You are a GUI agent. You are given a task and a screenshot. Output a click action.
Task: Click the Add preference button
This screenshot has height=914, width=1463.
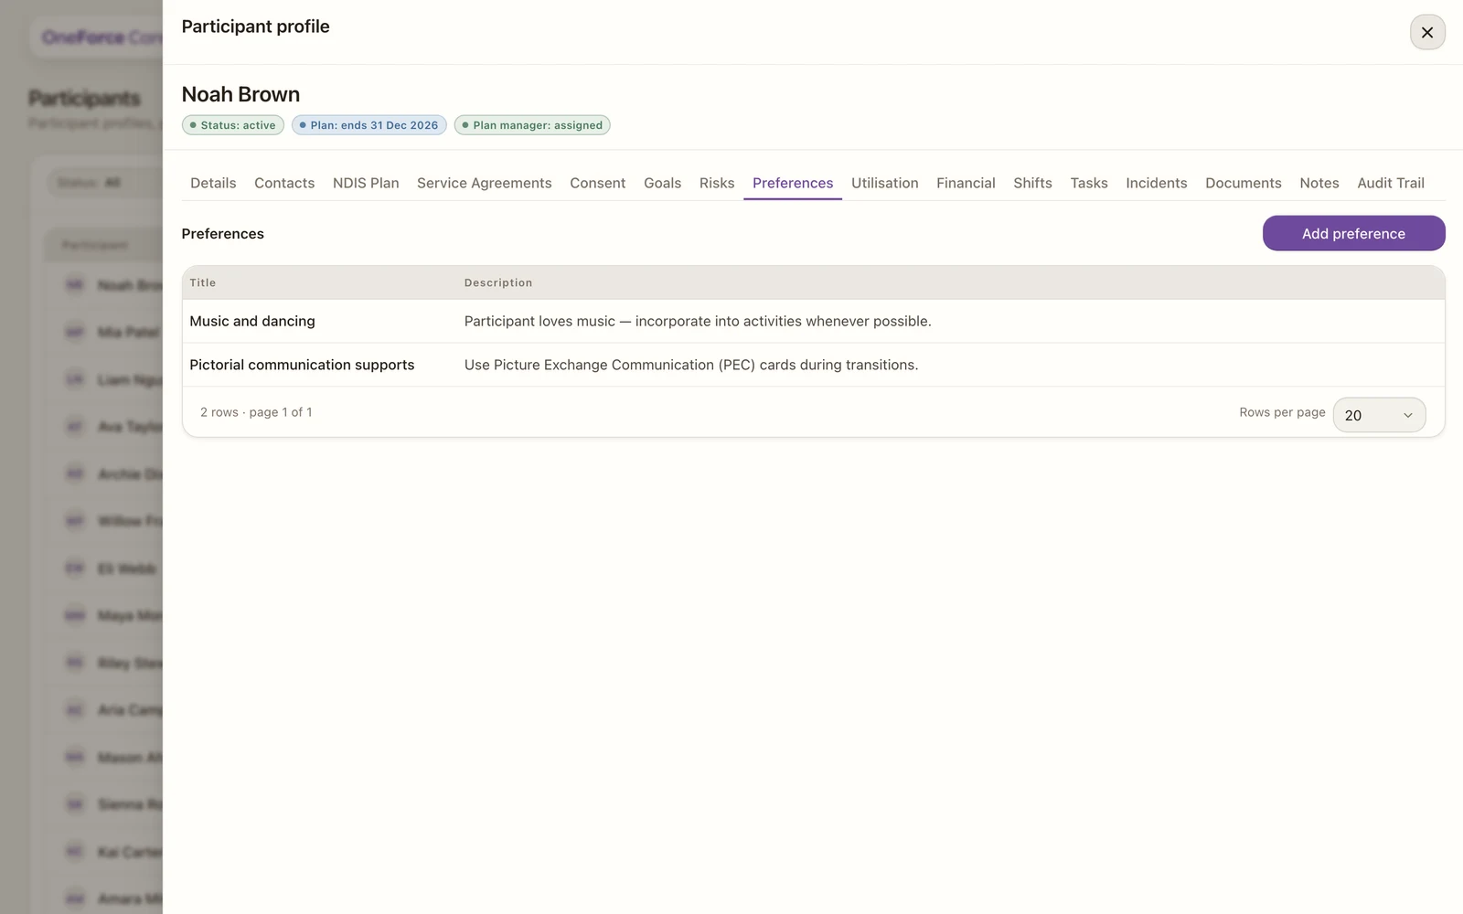[x=1353, y=233]
